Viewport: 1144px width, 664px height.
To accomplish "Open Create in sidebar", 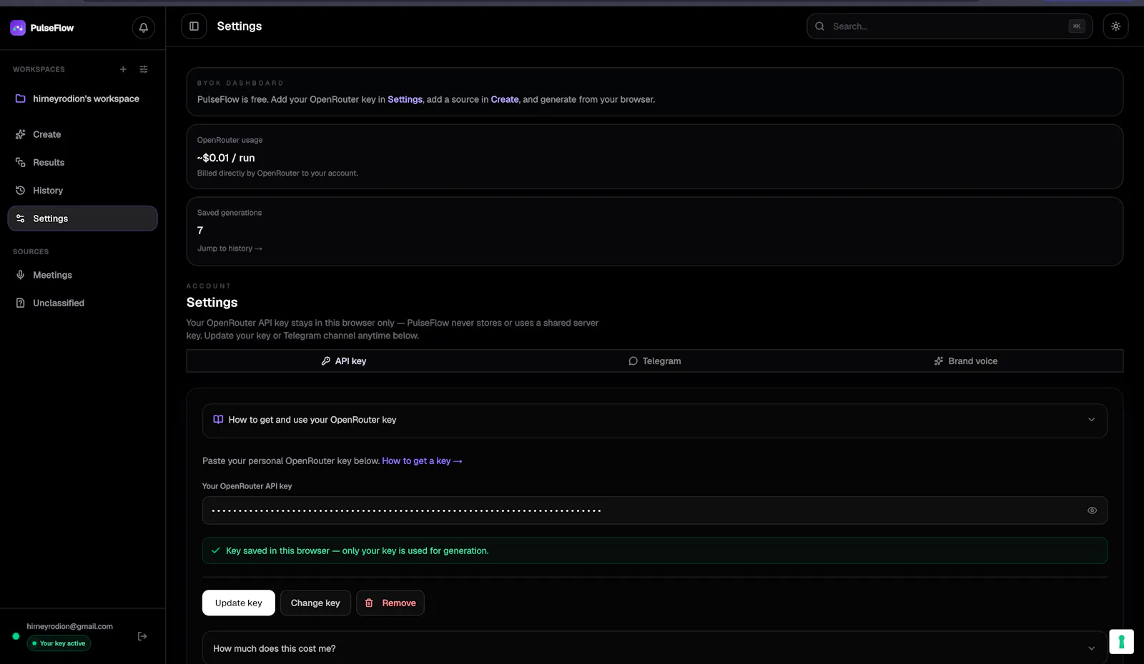I will click(82, 134).
